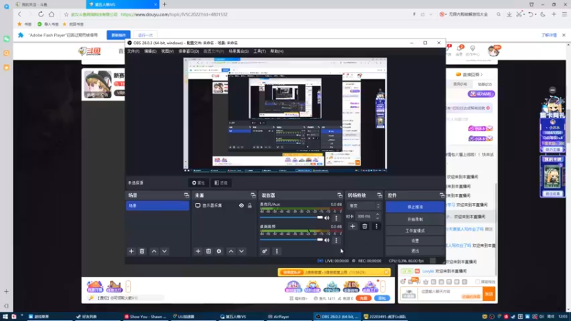Add a new scene in OBS scenes panel

(131, 251)
